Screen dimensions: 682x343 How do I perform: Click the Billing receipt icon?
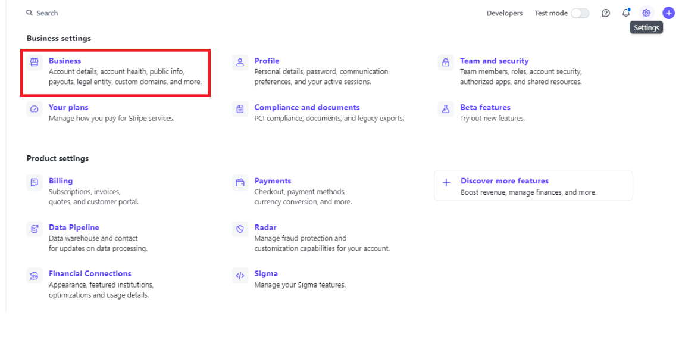tap(35, 182)
